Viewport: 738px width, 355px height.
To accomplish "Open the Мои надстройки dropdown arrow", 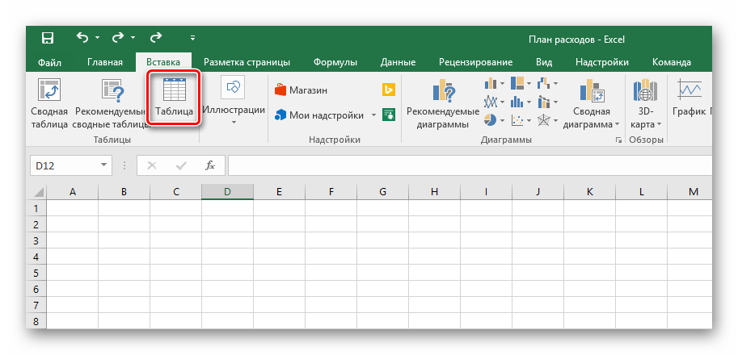I will point(373,115).
